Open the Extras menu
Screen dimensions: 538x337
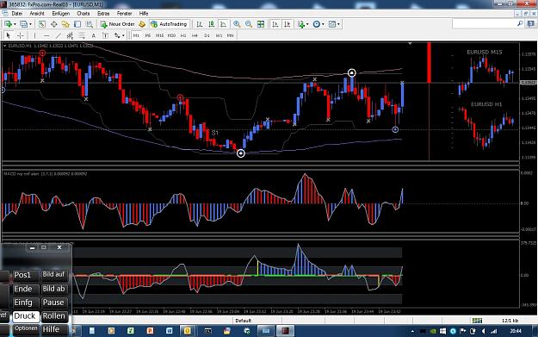tap(103, 14)
